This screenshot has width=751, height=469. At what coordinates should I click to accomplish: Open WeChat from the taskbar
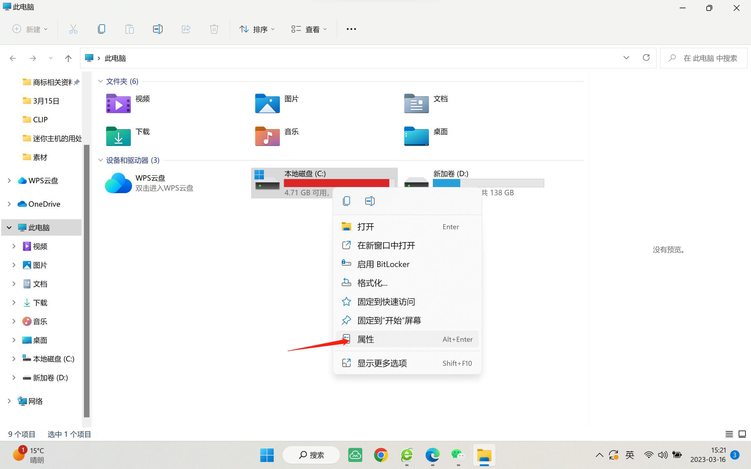[458, 455]
